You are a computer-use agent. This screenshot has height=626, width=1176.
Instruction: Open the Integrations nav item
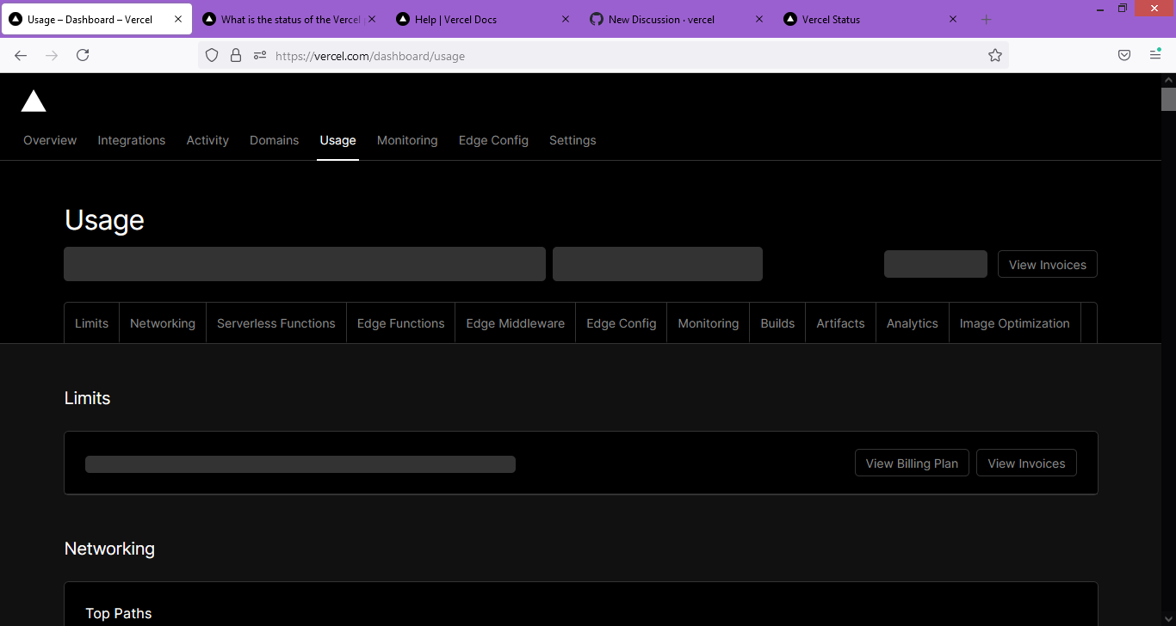pyautogui.click(x=132, y=140)
